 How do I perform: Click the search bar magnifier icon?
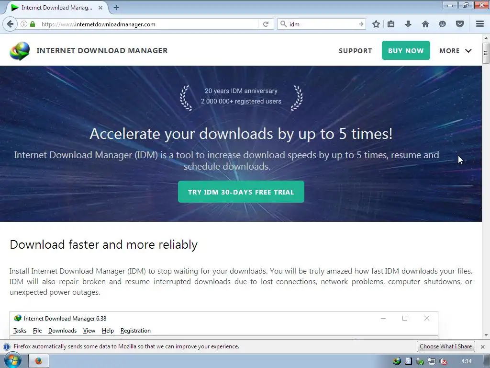pos(283,24)
